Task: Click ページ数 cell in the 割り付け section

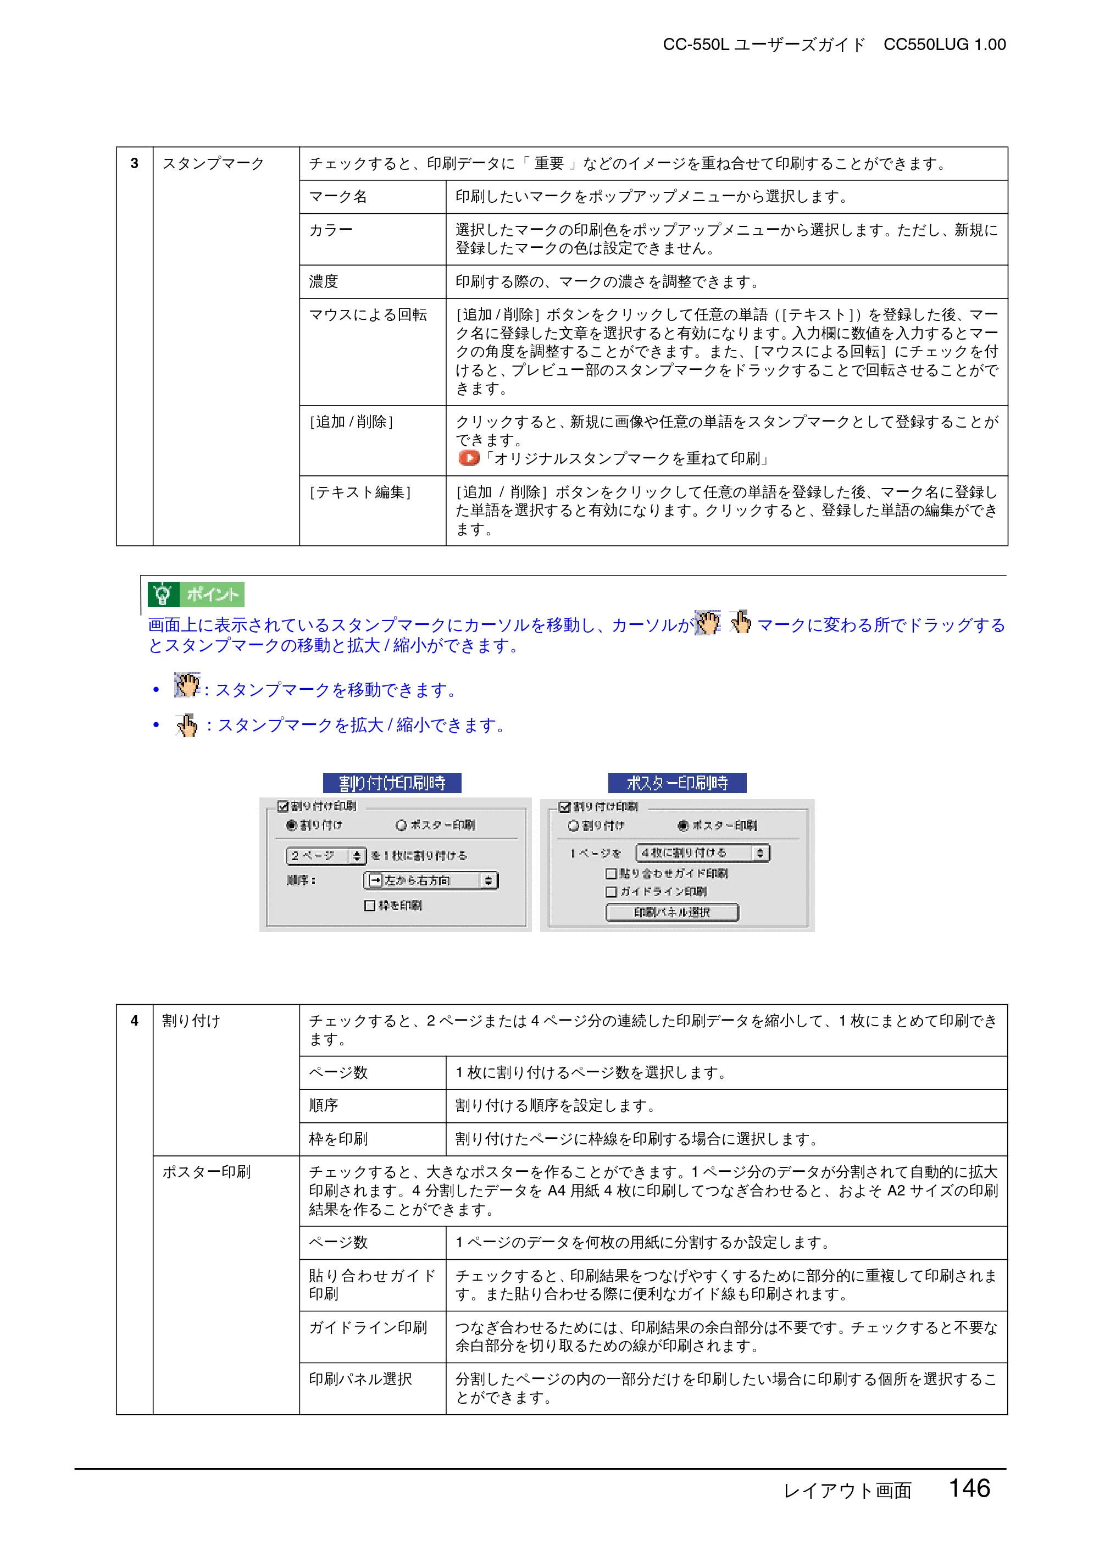Action: [x=373, y=1073]
